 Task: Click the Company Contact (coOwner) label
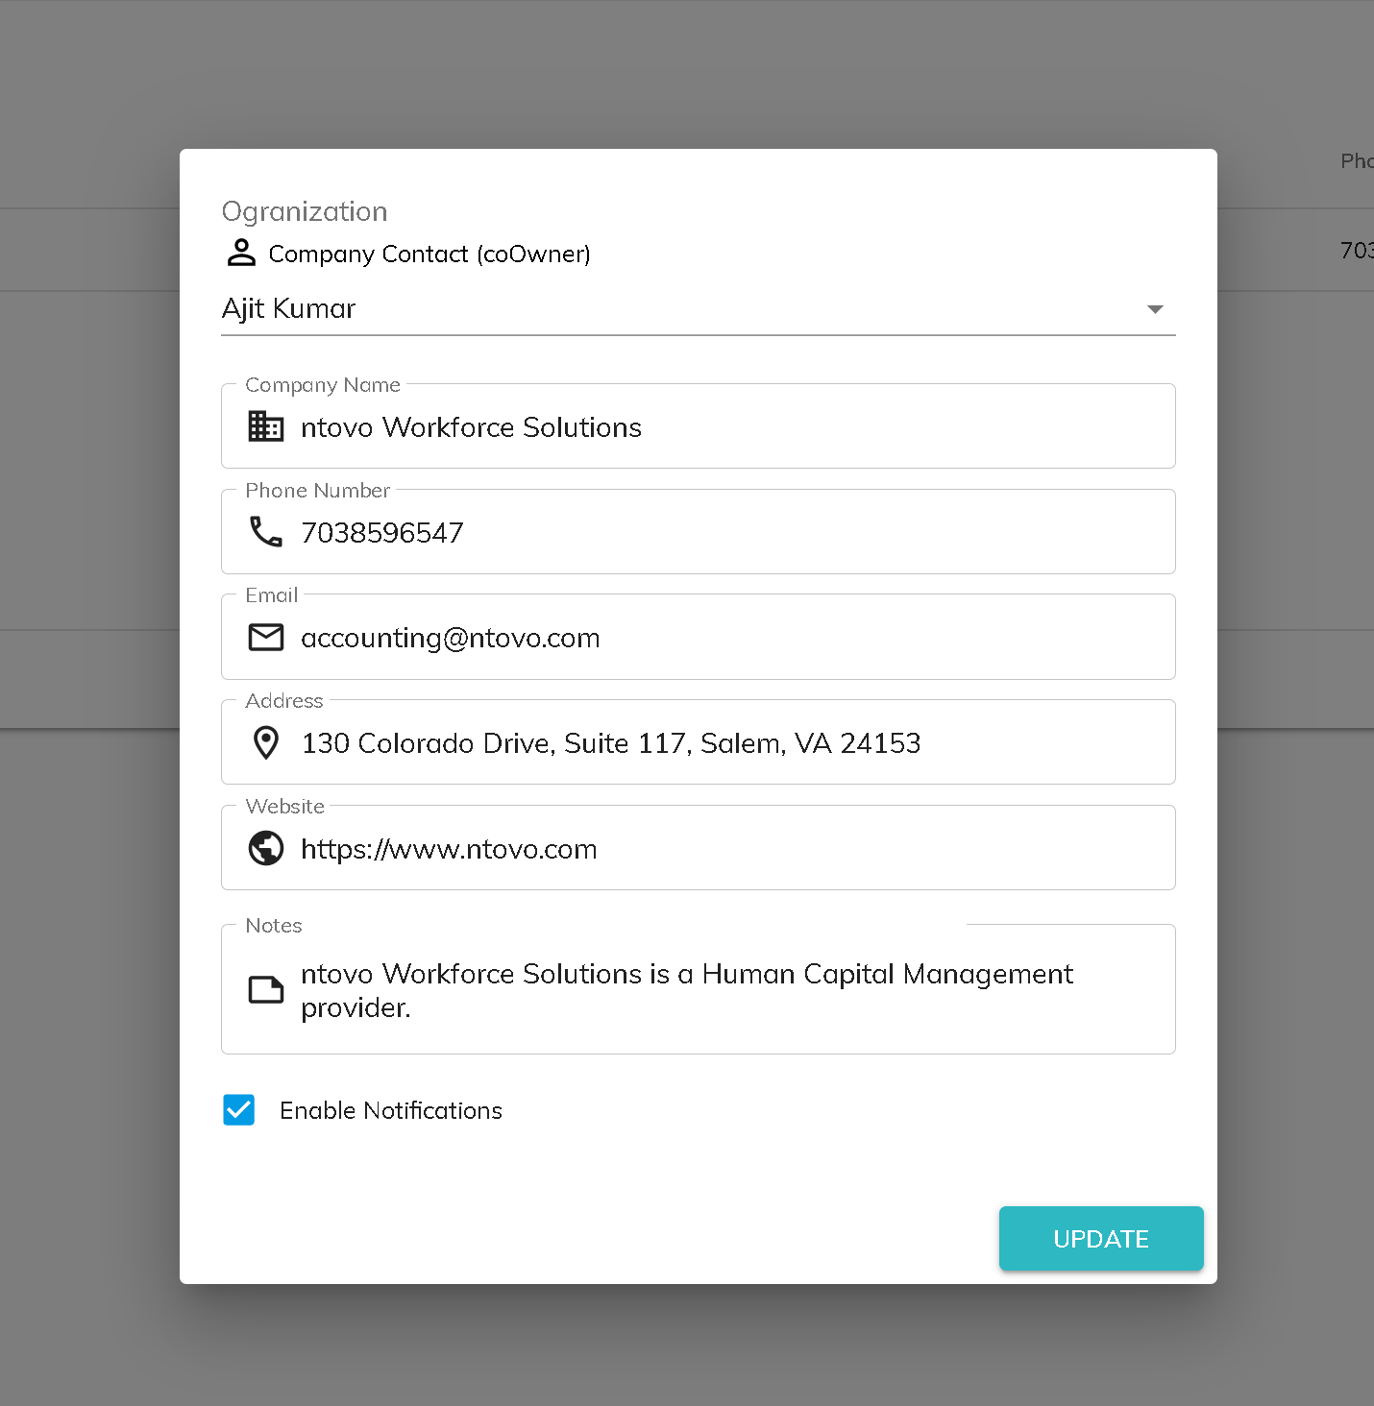429,255
